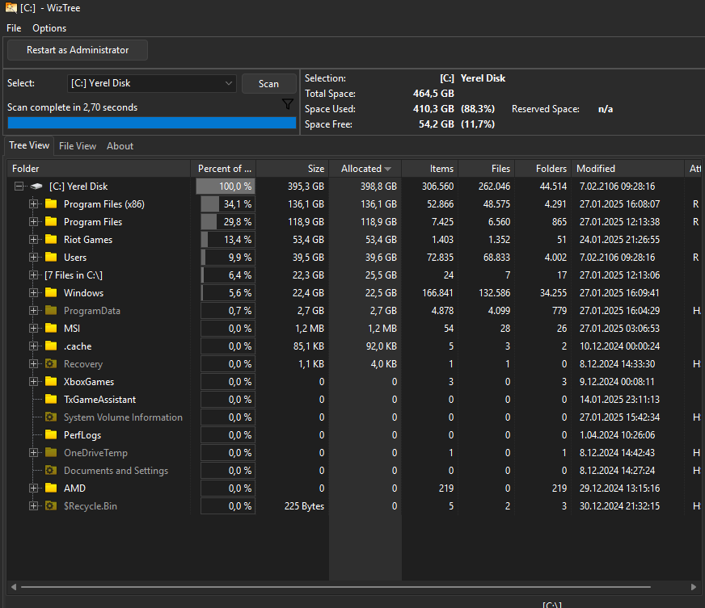Collapse the [C:] Yerel Disk root node
The image size is (705, 608).
[19, 186]
